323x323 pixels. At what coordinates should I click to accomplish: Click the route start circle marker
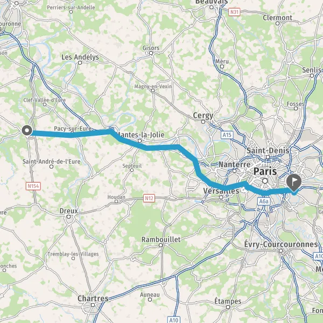(x=27, y=130)
